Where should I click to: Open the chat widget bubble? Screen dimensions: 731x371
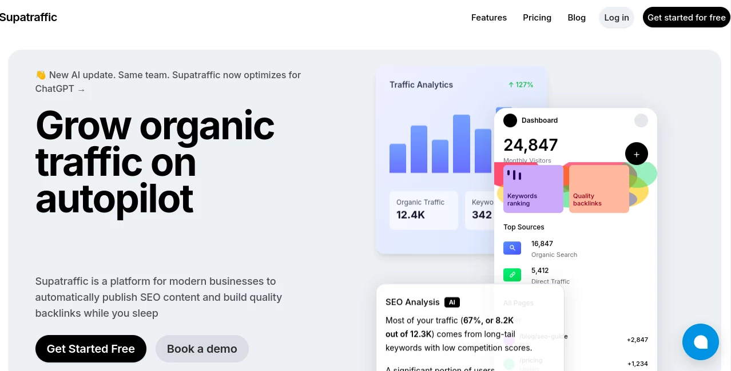click(700, 341)
